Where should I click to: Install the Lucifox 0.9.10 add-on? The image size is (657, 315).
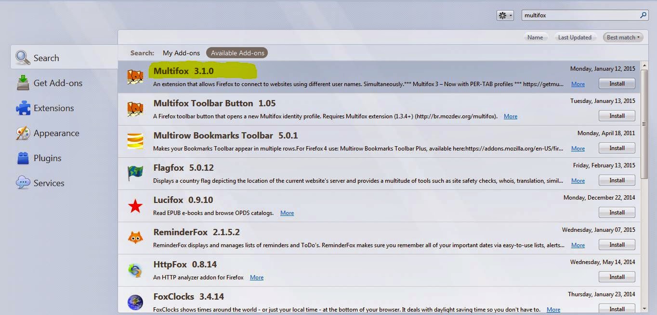coord(617,213)
